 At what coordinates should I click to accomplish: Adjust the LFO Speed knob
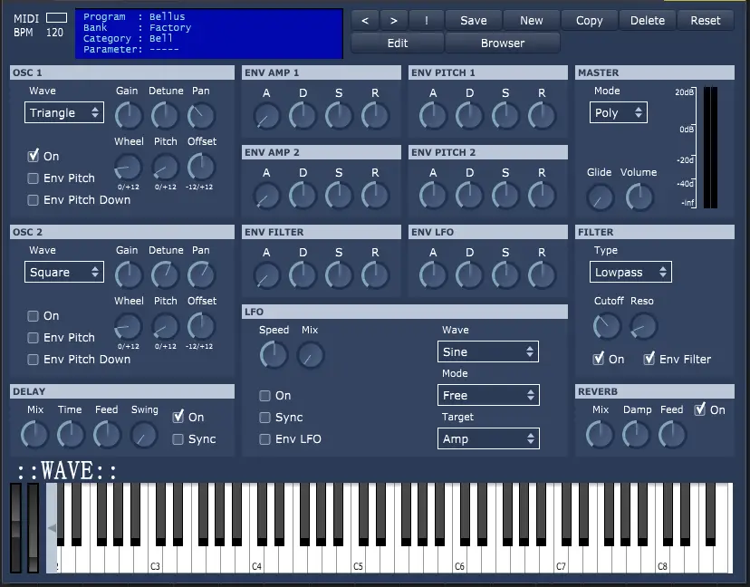tap(274, 354)
